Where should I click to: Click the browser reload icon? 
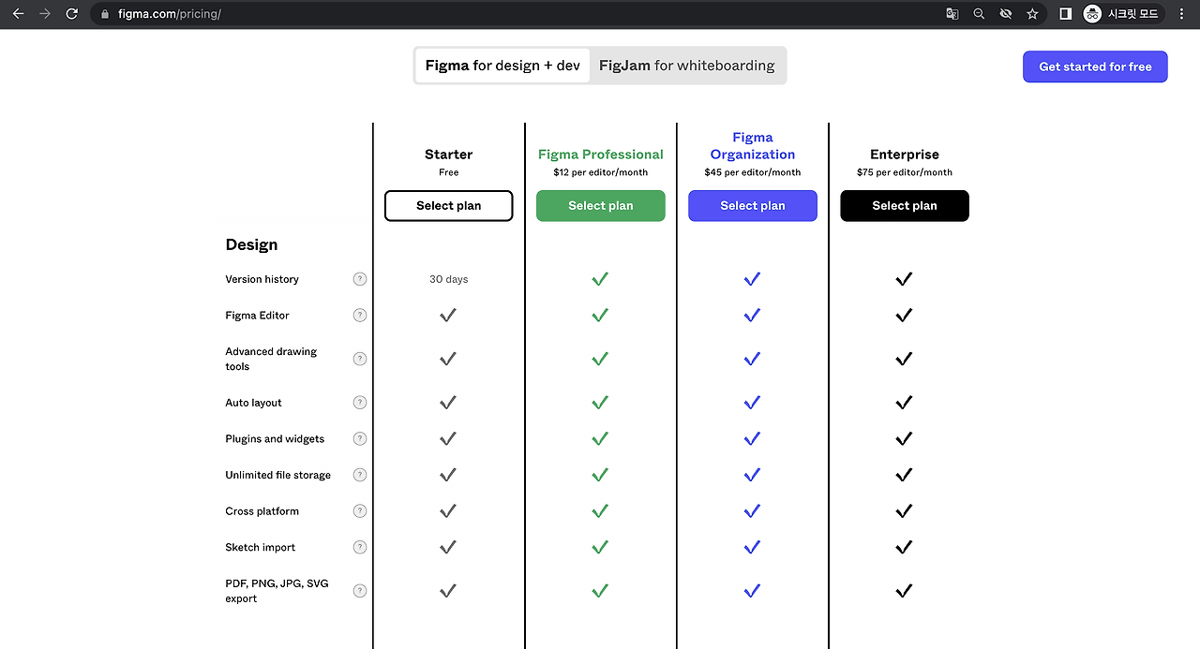(72, 14)
